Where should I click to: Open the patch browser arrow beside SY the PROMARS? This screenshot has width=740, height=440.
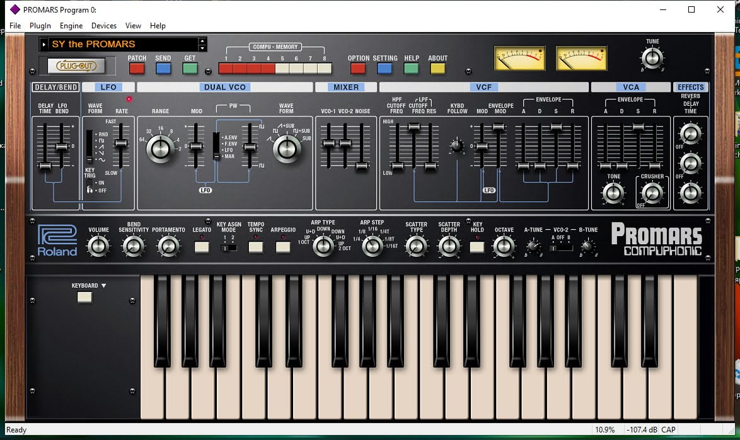point(44,44)
